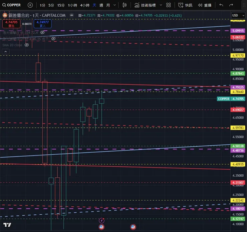Viewport: 247px width, 232px height.
Task: Click the 銅差價合約 · 1天 · CAPITALCOM title
Action: (37, 15)
